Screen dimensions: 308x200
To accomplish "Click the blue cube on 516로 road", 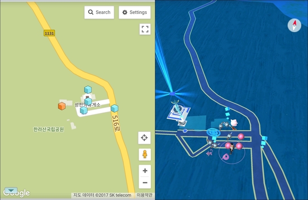I will (115, 108).
